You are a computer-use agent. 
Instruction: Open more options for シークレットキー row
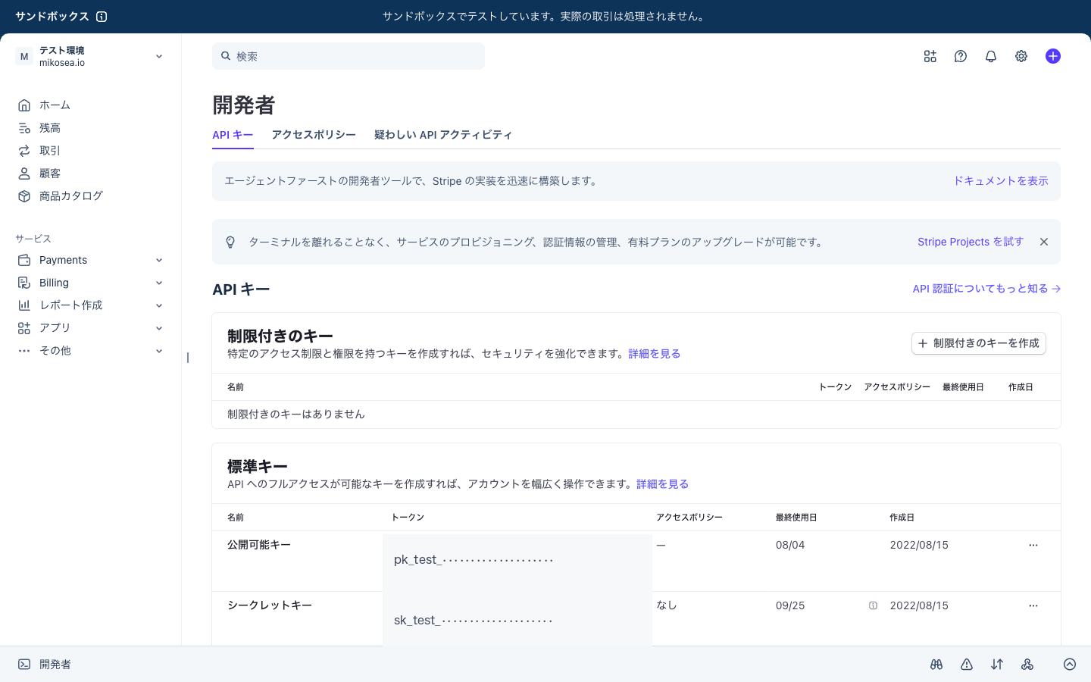(x=1033, y=605)
